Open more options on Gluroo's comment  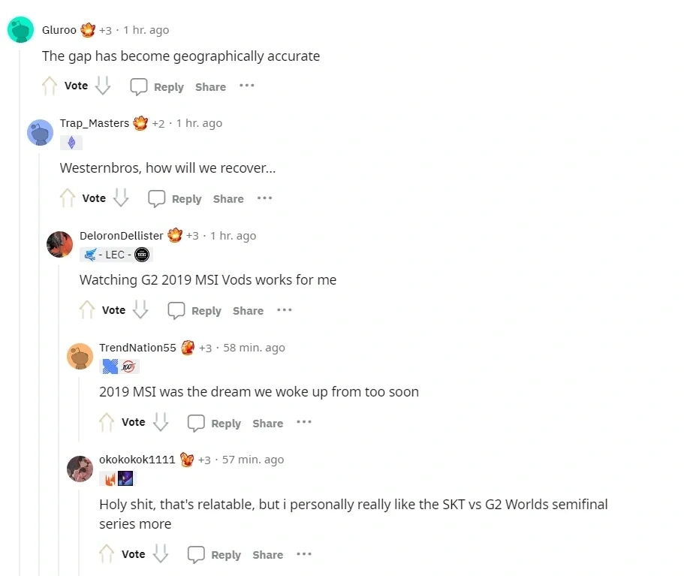(x=247, y=86)
